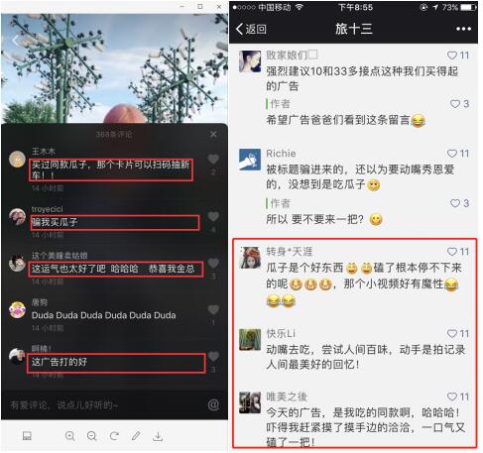
Task: Click the zoom out magnifier icon
Action: 91,436
